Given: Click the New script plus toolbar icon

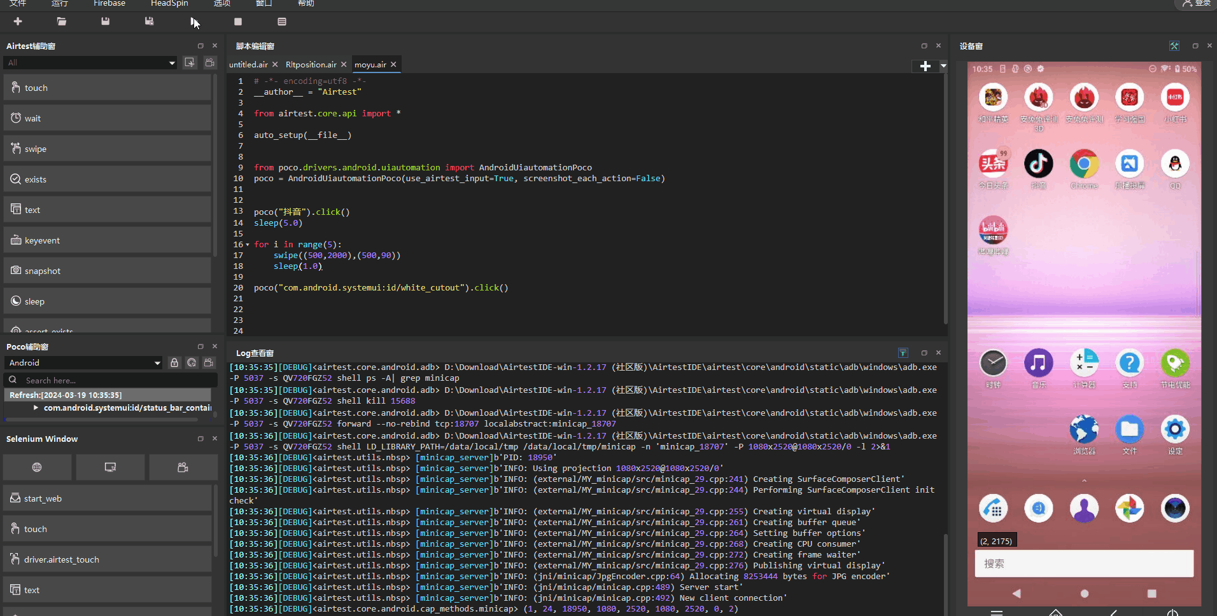Looking at the screenshot, I should [18, 22].
